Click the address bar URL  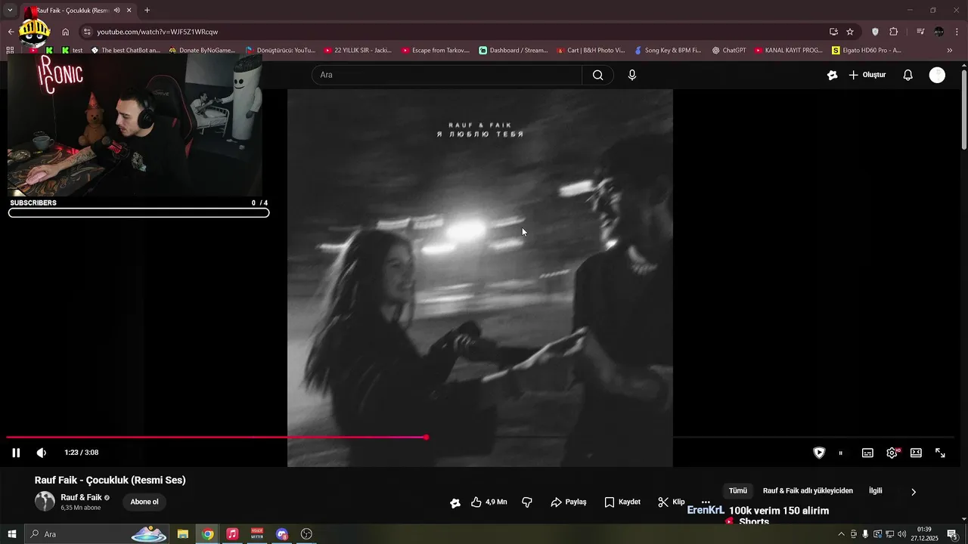tap(157, 32)
